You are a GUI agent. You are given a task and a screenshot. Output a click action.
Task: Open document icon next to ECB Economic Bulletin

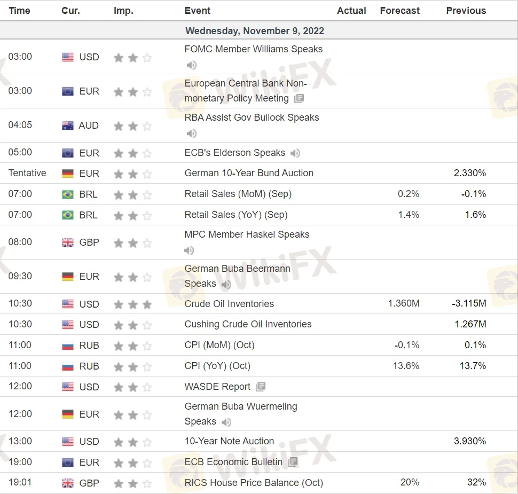click(293, 462)
